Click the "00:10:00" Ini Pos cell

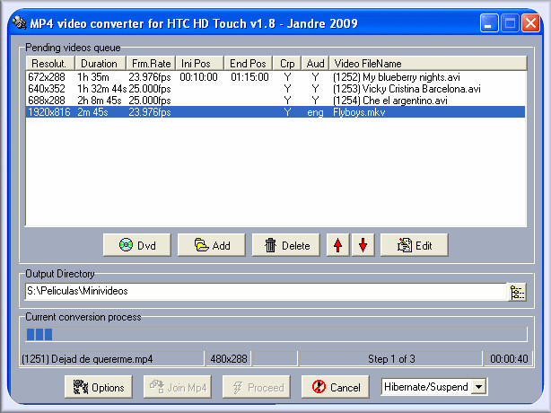click(198, 77)
